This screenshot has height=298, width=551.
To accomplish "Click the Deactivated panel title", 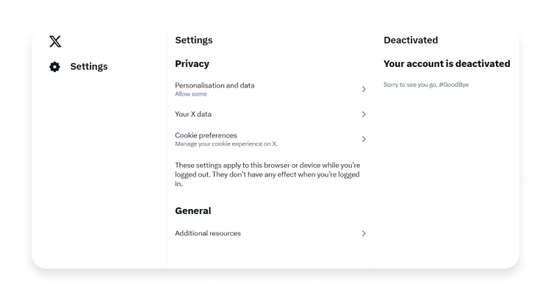I will coord(411,40).
